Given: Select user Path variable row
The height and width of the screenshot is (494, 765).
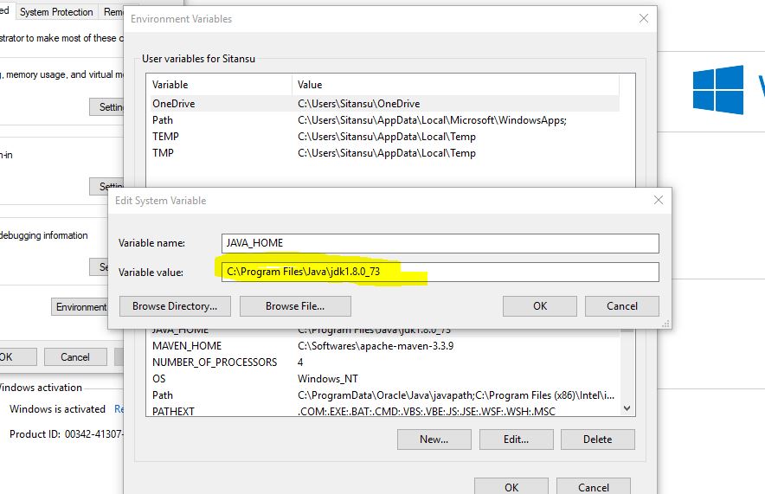Looking at the screenshot, I should coord(383,120).
